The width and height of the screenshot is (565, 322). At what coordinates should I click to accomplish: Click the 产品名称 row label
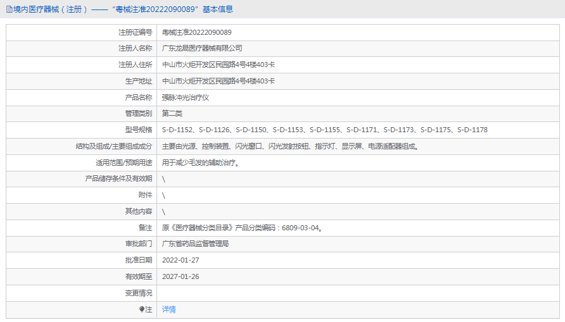139,97
